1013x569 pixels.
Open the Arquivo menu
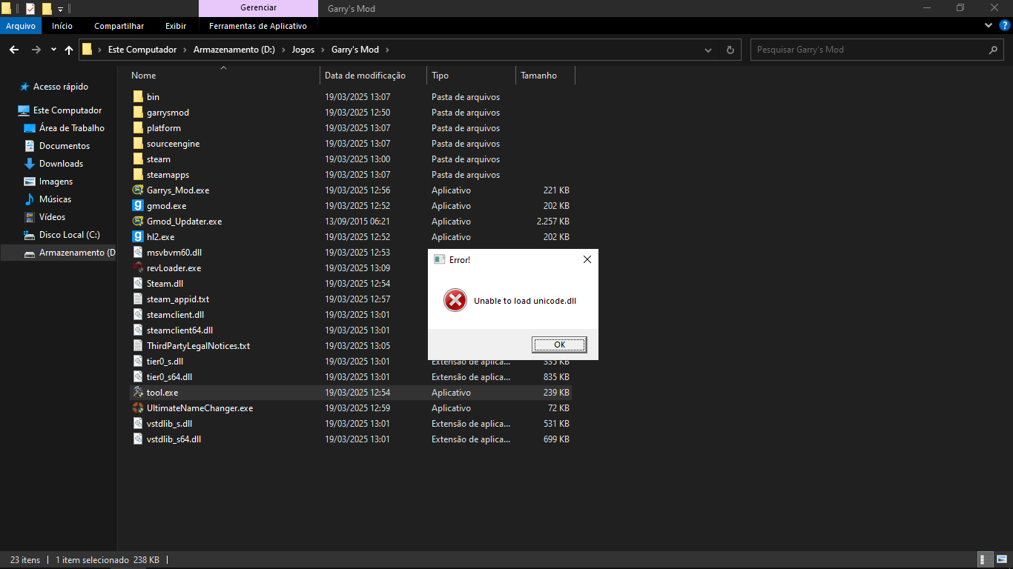click(21, 26)
